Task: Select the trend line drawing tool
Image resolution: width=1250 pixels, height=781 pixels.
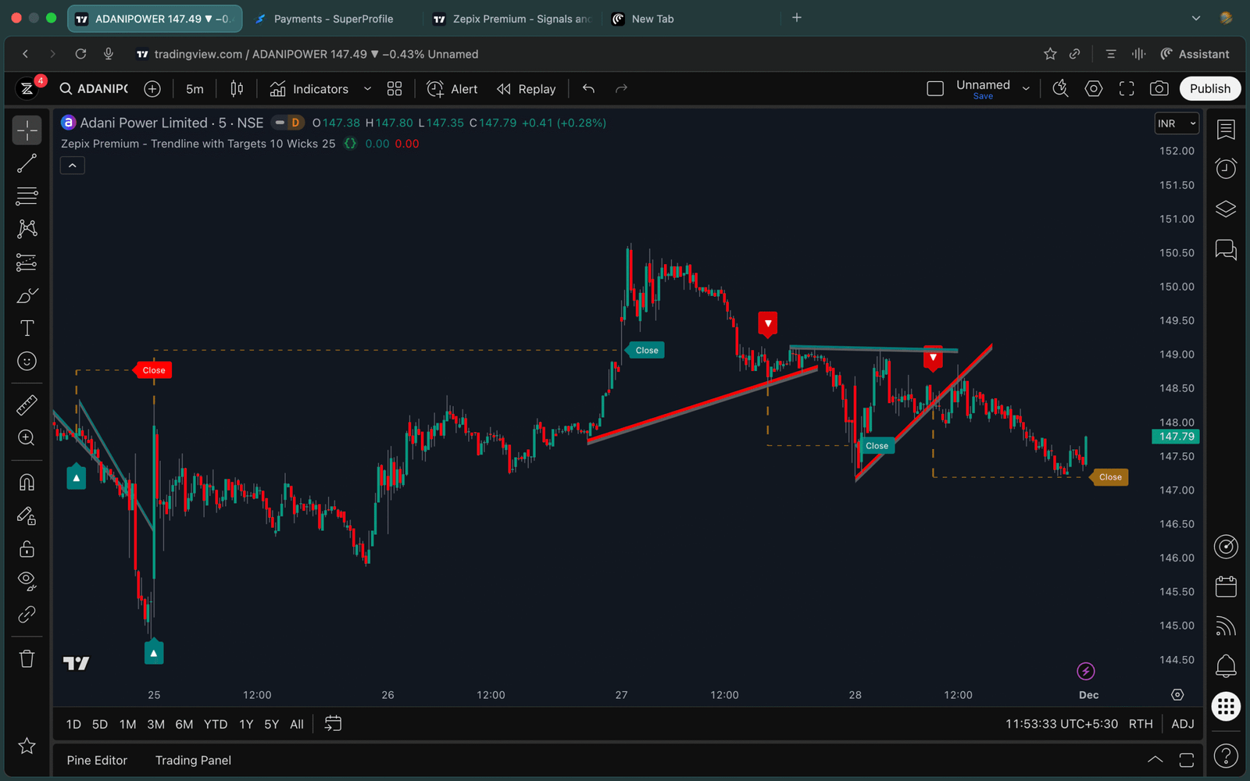Action: (x=27, y=163)
